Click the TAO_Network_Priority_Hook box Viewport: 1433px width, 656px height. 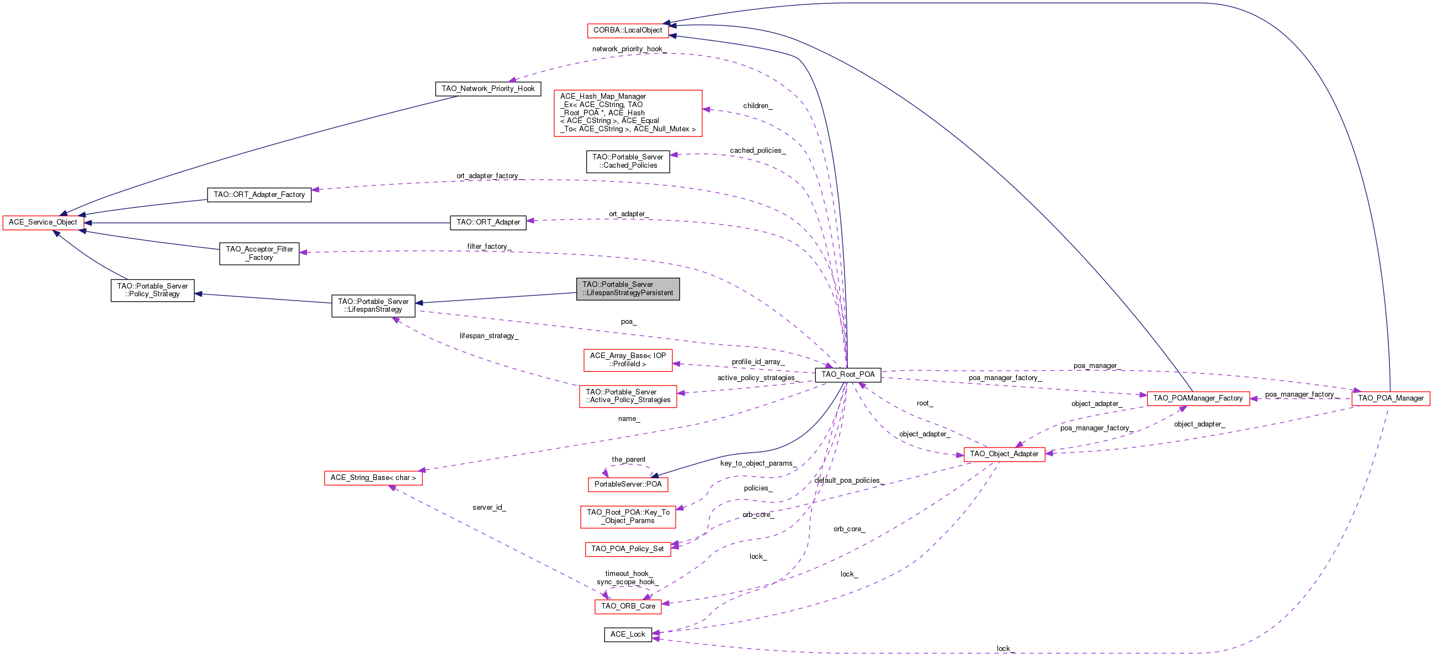pyautogui.click(x=488, y=89)
